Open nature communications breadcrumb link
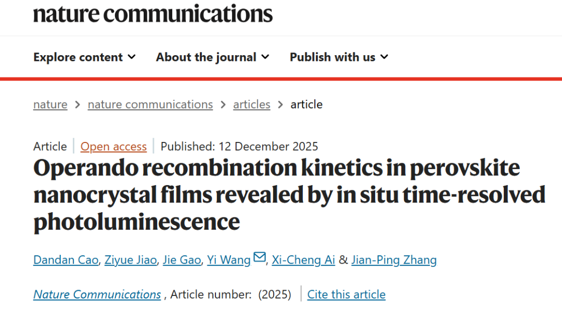The image size is (562, 311). pos(150,105)
